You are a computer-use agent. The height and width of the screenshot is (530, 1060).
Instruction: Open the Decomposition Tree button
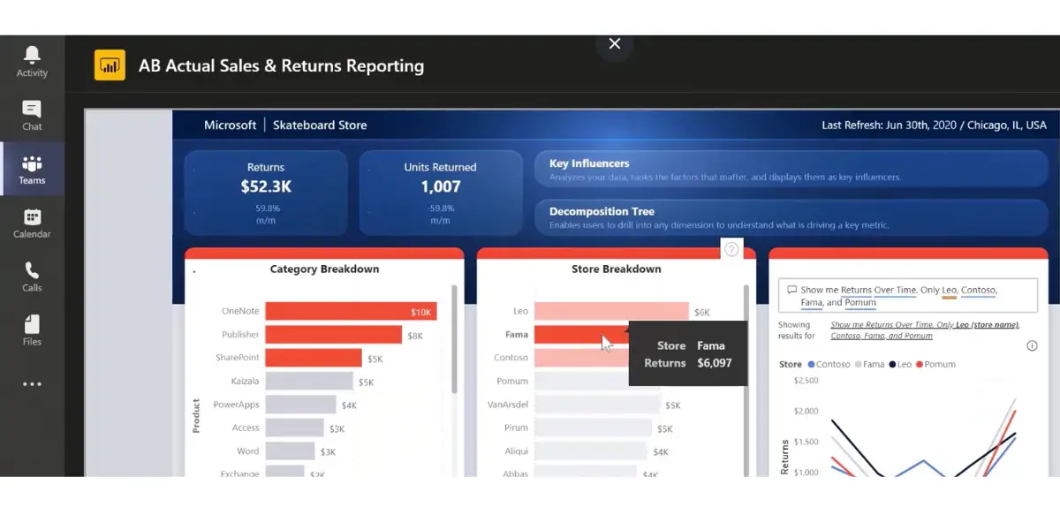tap(791, 217)
